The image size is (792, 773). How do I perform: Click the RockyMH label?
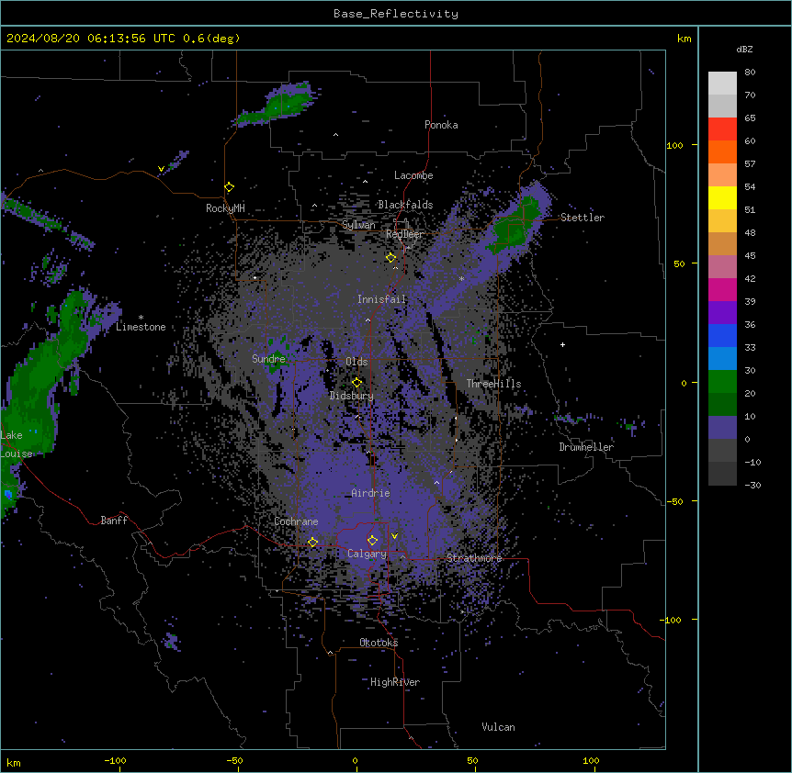click(x=225, y=208)
